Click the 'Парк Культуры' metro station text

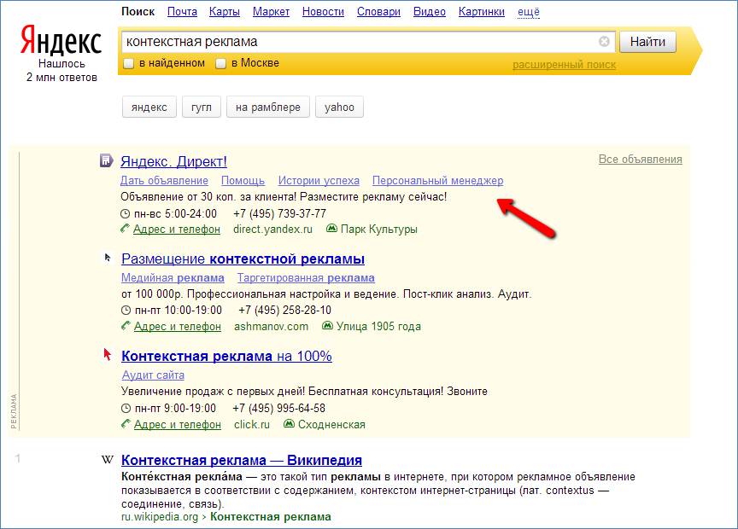click(379, 229)
